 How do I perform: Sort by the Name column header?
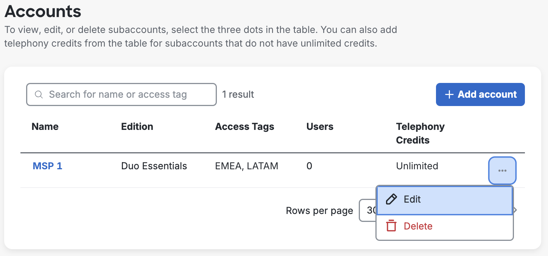coord(45,126)
